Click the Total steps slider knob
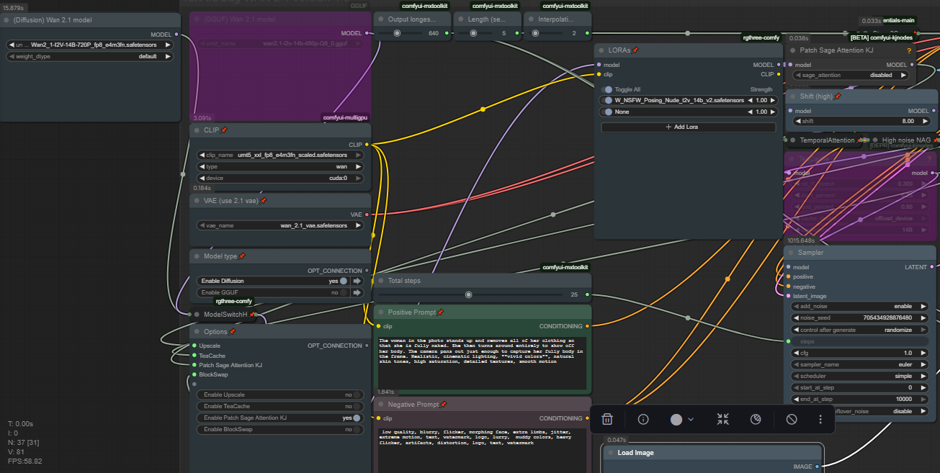The width and height of the screenshot is (940, 473). click(469, 294)
